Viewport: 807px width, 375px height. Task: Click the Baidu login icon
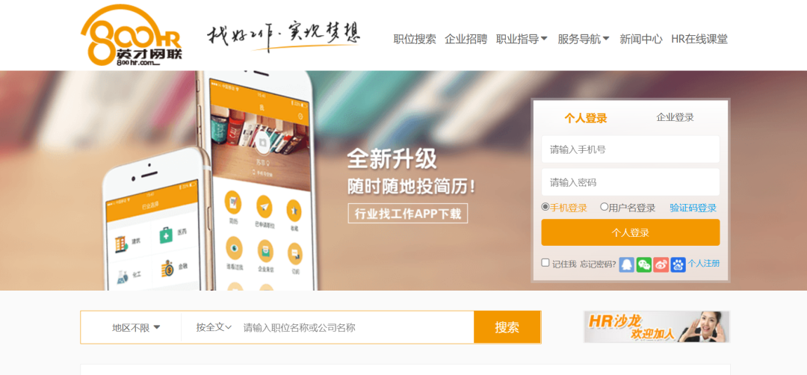[678, 264]
